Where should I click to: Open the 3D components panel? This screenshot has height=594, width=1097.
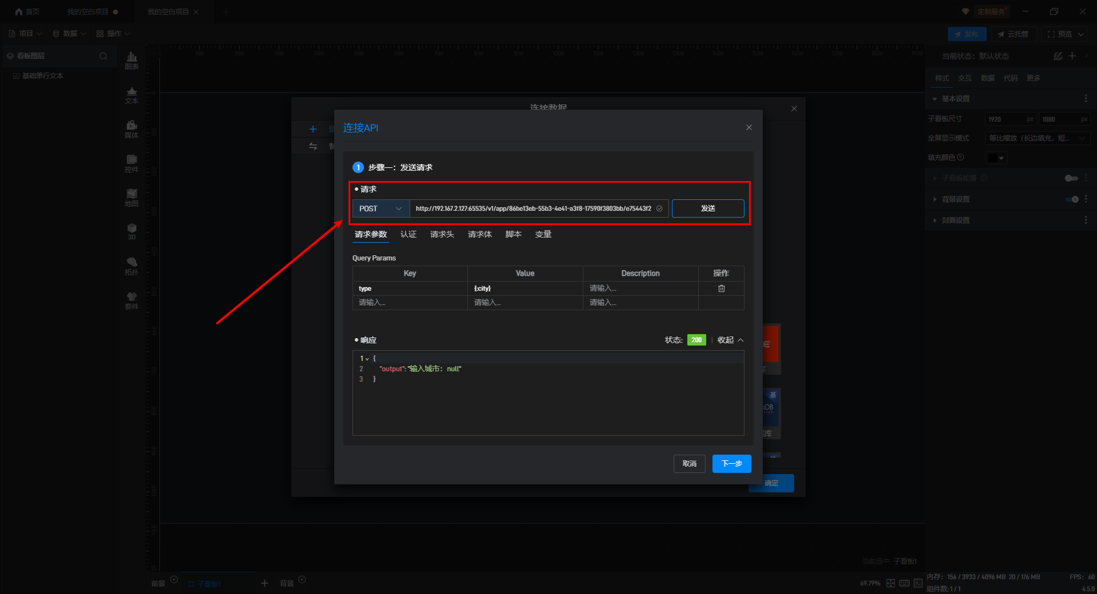pyautogui.click(x=131, y=231)
